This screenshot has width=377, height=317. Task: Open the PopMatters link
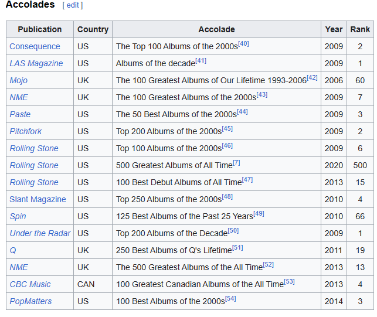[30, 301]
